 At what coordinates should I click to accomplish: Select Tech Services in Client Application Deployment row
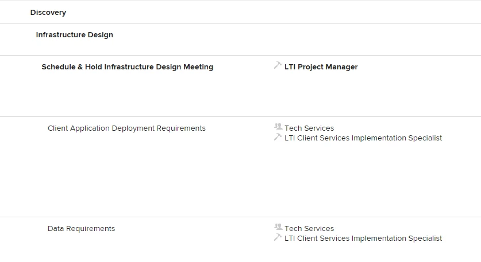coord(309,128)
